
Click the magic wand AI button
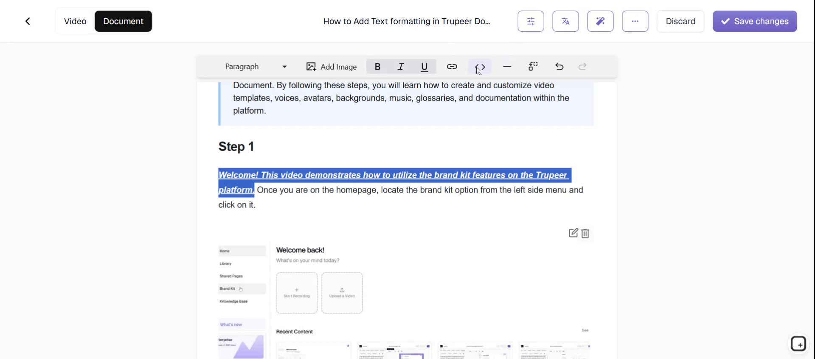click(600, 21)
